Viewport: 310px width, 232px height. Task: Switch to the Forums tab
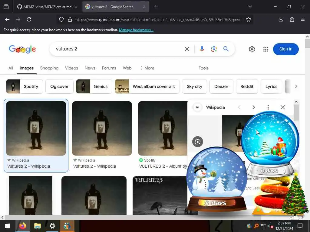coord(109,68)
